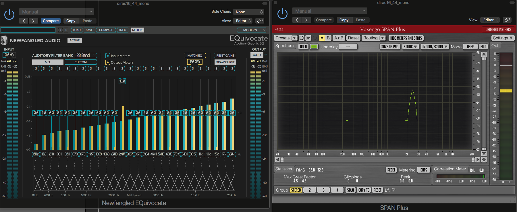The image size is (517, 212).
Task: Click the EQuivocate preset name field
Action: tap(28, 30)
